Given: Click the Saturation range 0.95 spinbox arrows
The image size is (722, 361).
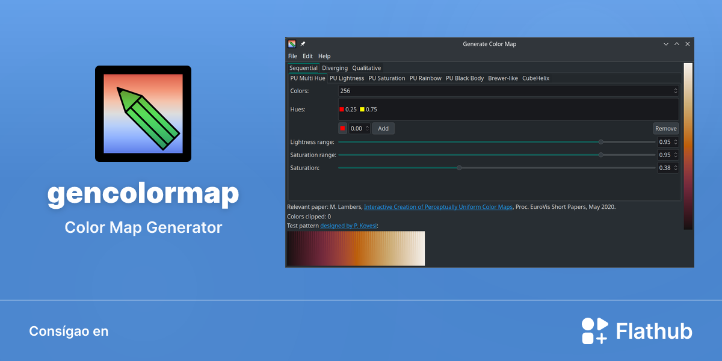Looking at the screenshot, I should click(675, 155).
